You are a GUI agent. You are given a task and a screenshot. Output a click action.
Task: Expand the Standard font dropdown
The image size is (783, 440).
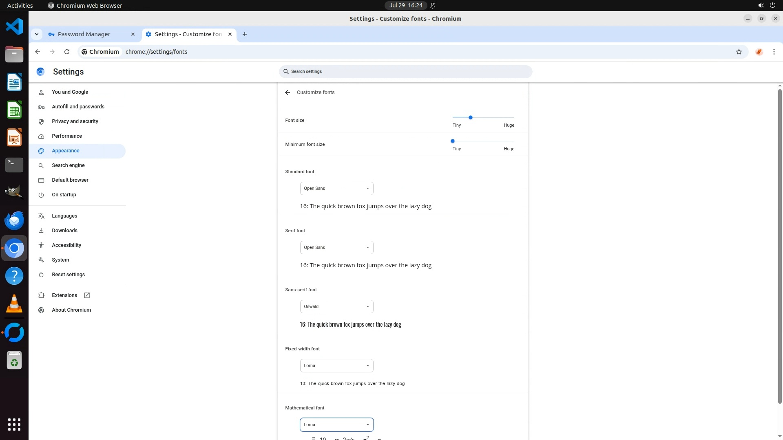click(336, 188)
